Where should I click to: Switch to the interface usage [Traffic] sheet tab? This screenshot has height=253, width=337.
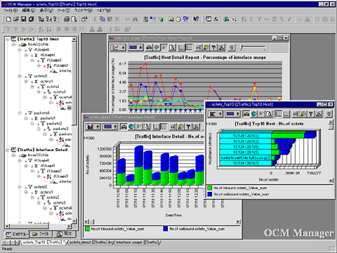pyautogui.click(x=138, y=242)
